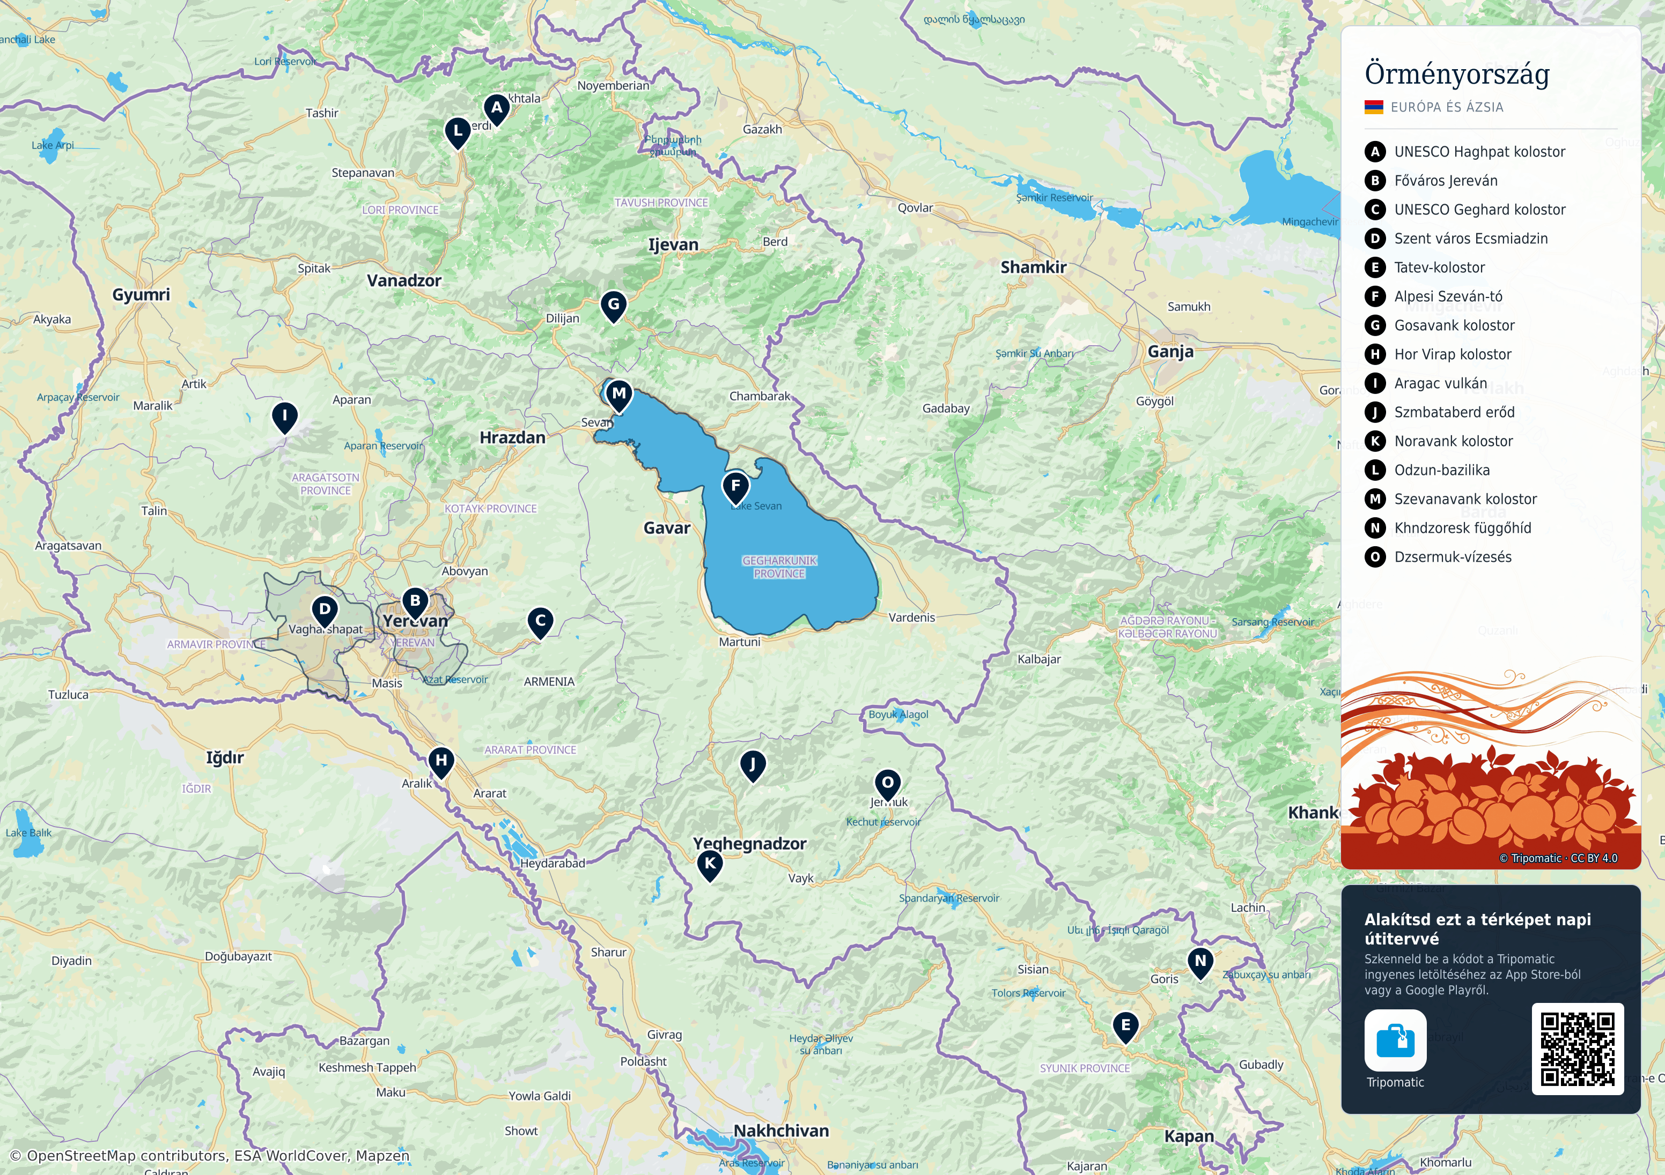The width and height of the screenshot is (1665, 1175).
Task: Click the Ganja city label
Action: 1170,352
